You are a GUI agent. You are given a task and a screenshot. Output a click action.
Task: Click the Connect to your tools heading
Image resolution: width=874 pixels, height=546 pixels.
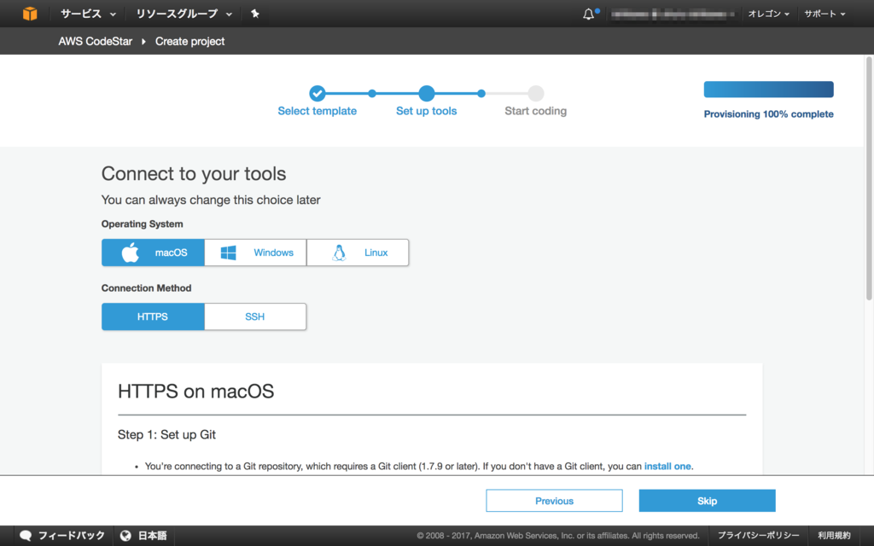coord(194,174)
